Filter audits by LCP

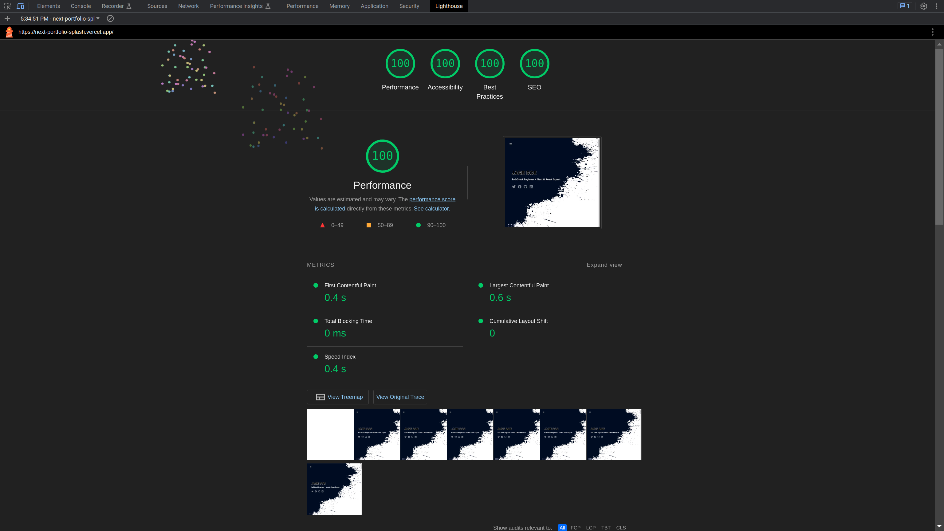click(590, 527)
